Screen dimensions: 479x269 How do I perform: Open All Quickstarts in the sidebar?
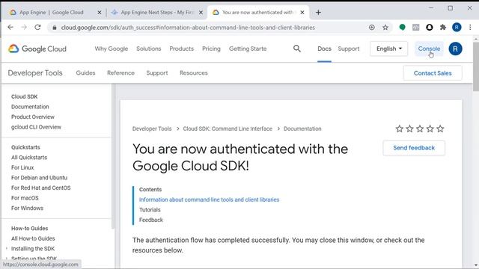pos(29,158)
